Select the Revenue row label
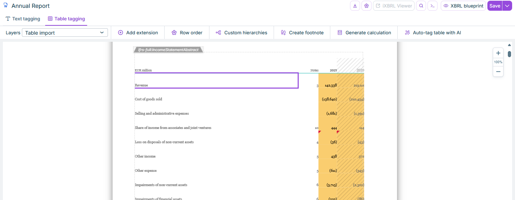515x200 pixels. coord(141,85)
